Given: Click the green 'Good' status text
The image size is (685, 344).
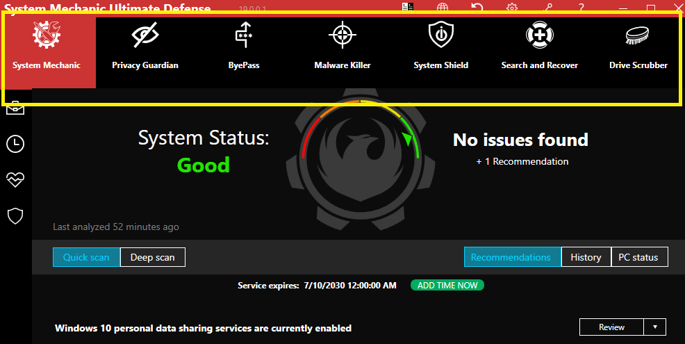Looking at the screenshot, I should tap(203, 165).
